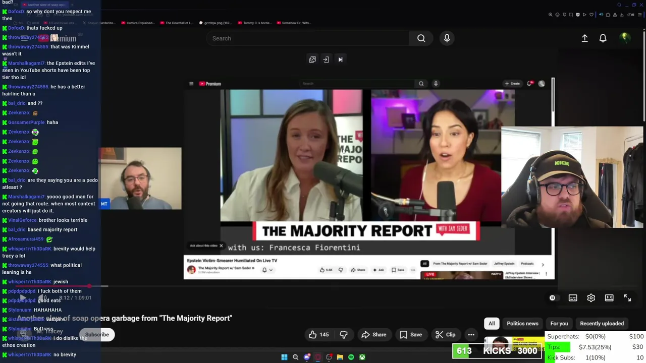Dislike the soap opera garbage video

pyautogui.click(x=344, y=334)
